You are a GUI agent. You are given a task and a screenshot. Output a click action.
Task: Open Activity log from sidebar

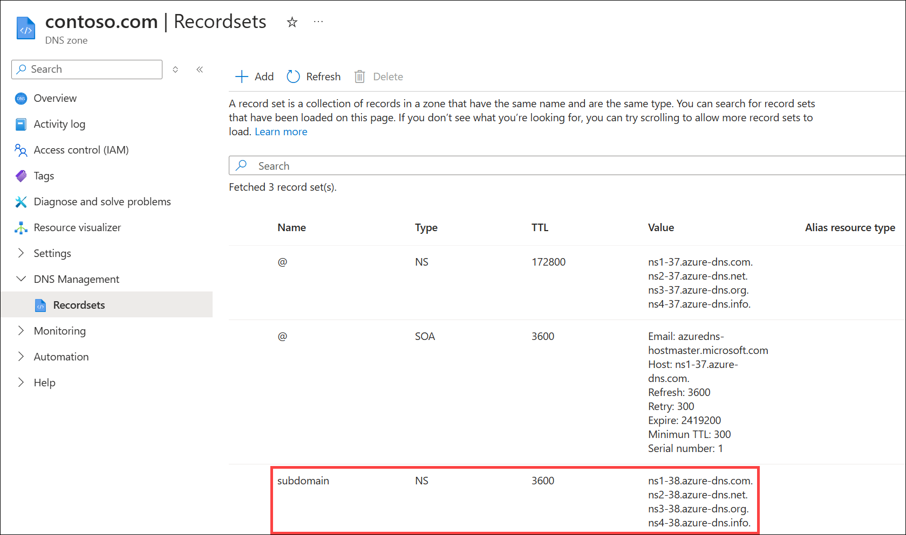point(59,124)
